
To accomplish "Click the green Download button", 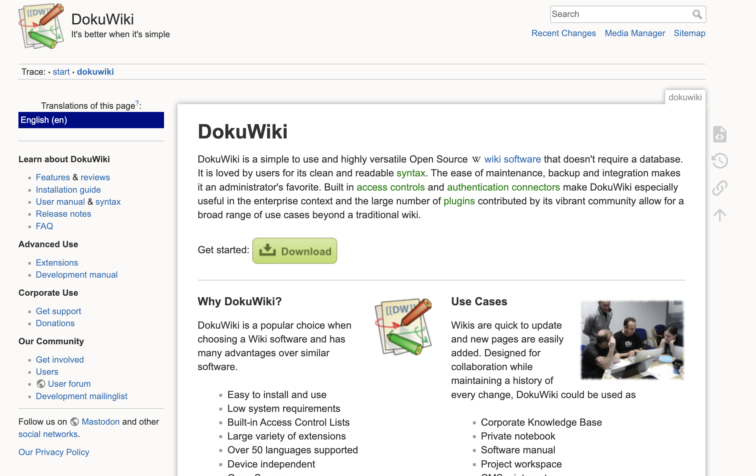I will pyautogui.click(x=295, y=251).
